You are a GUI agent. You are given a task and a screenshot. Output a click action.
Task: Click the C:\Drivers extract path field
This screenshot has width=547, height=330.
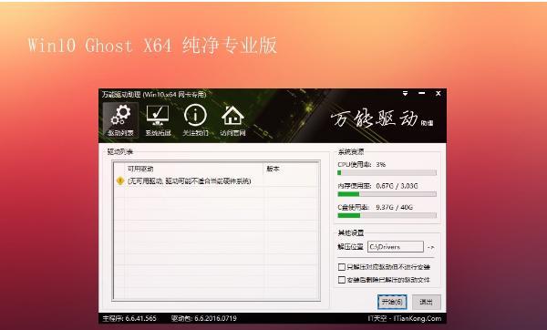click(x=396, y=247)
